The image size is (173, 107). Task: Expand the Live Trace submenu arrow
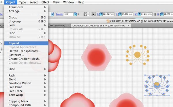[x=45, y=91]
